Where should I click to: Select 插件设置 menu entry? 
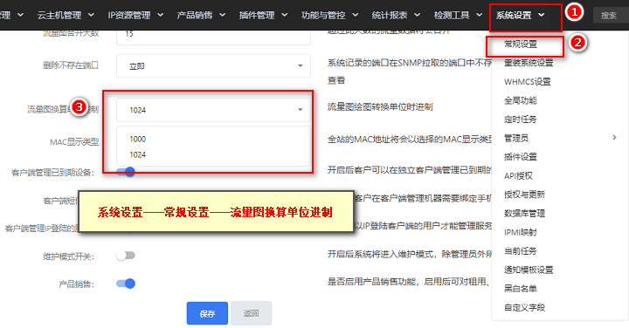521,157
